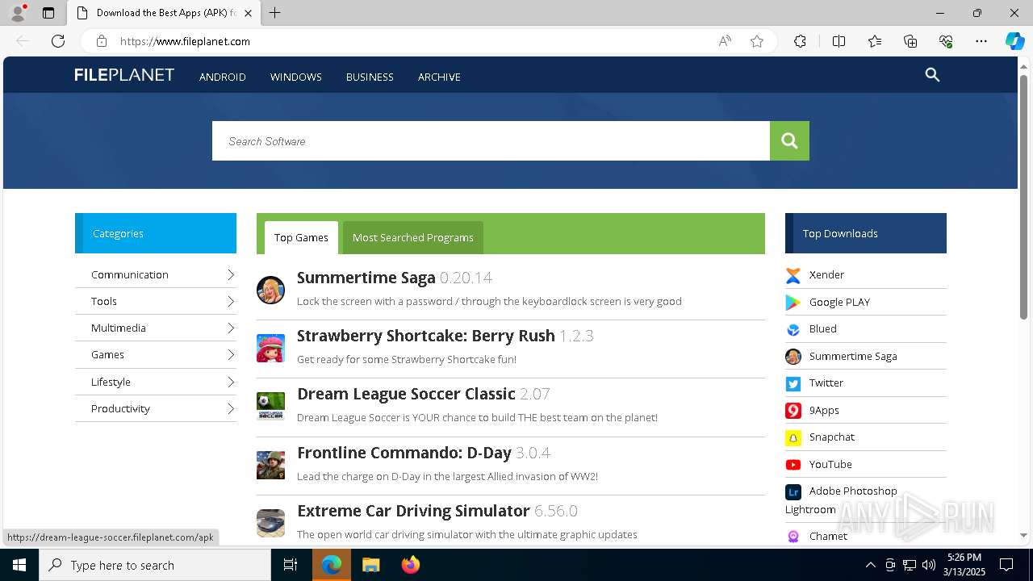Click the 9Apps icon
Viewport: 1033px width, 581px height.
click(793, 411)
